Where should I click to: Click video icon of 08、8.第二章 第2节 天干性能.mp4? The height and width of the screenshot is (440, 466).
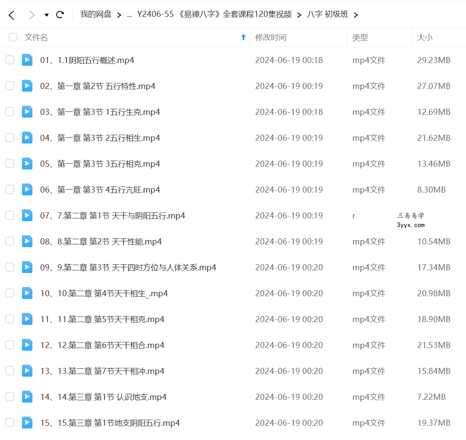[x=27, y=241]
